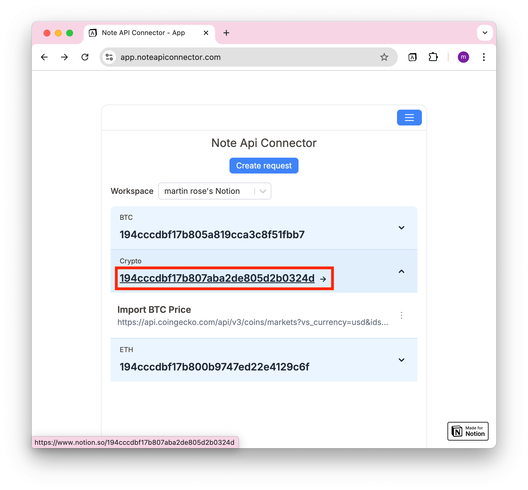The height and width of the screenshot is (490, 528).
Task: Open the site information icon in address bar
Action: point(109,57)
